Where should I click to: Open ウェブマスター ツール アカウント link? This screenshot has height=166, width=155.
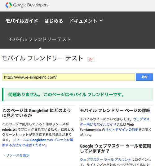(x=105, y=159)
